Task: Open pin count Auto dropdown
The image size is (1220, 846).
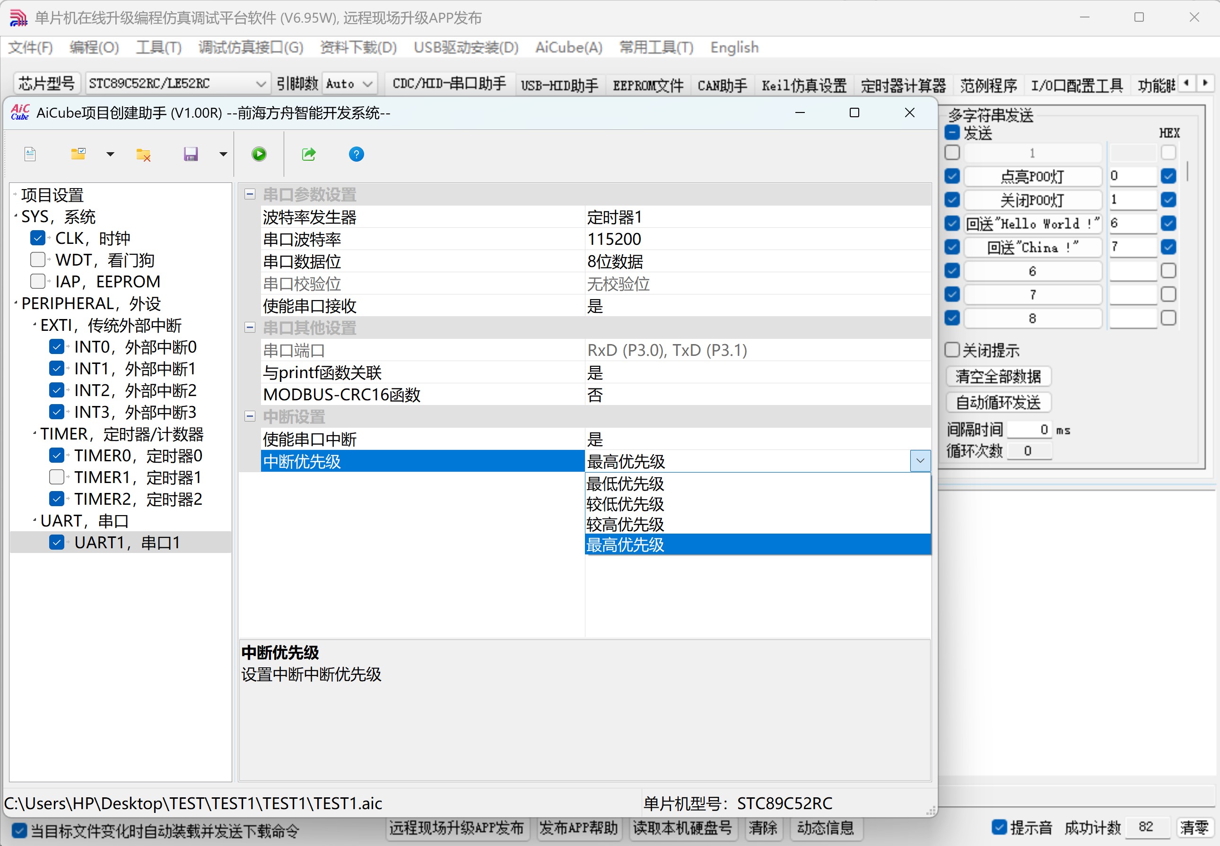Action: tap(349, 84)
